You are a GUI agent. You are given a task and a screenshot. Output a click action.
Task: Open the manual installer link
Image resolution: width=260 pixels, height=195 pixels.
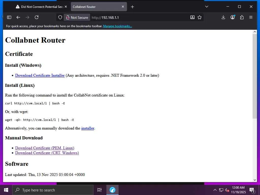[x=88, y=128]
